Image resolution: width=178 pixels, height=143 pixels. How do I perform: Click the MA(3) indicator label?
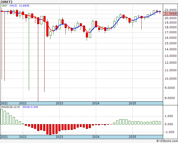pos(13,6)
